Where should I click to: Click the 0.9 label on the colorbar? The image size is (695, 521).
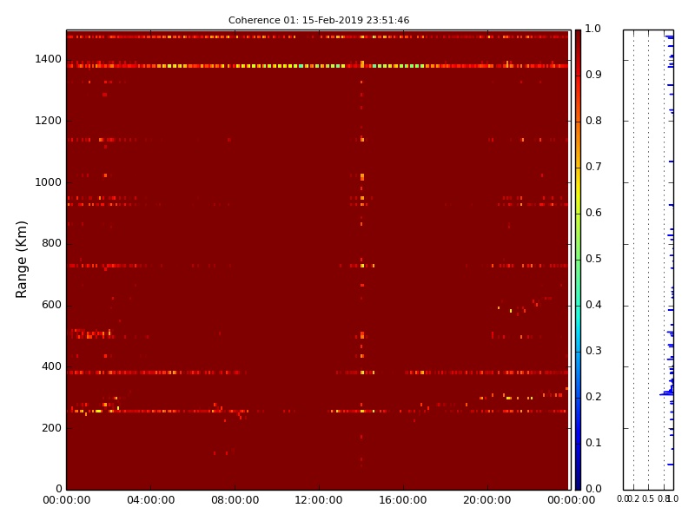tap(593, 75)
